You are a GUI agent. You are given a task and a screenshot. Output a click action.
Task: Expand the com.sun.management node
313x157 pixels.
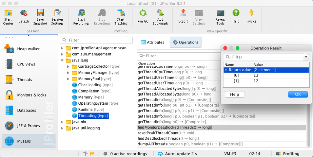tap(62, 54)
